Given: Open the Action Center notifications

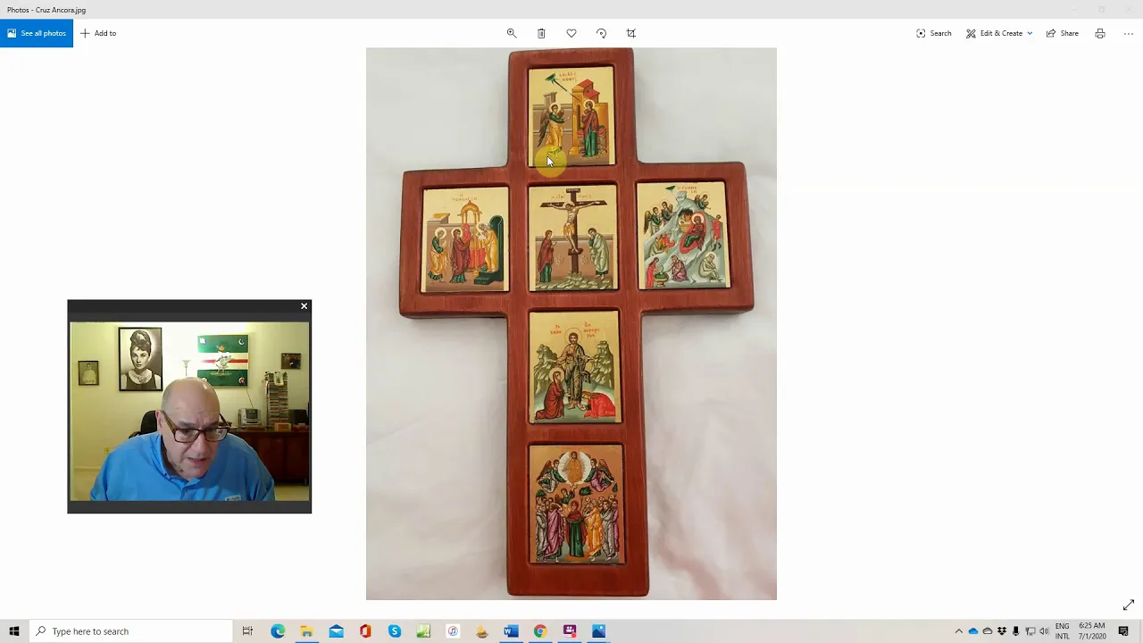Looking at the screenshot, I should [1123, 631].
